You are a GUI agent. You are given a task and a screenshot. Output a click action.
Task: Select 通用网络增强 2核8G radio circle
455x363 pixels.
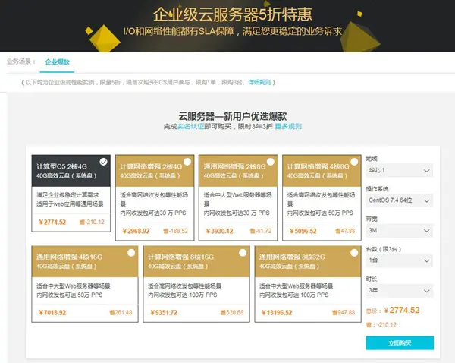coord(271,162)
